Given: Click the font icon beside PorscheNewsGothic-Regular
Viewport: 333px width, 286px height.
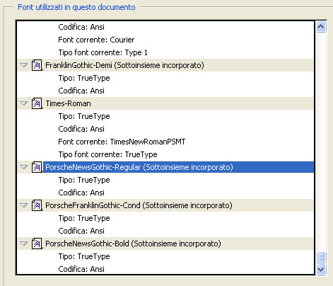Looking at the screenshot, I should (x=37, y=167).
